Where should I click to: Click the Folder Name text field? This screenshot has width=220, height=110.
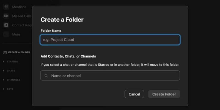110,40
